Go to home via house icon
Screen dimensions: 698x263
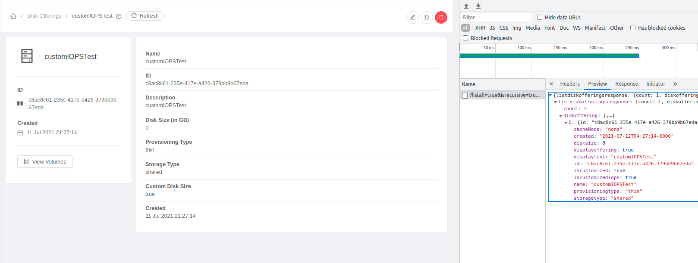pyautogui.click(x=13, y=16)
